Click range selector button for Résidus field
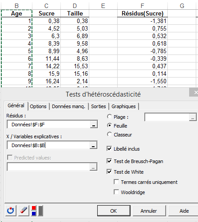The image size is (198, 222). 94,125
